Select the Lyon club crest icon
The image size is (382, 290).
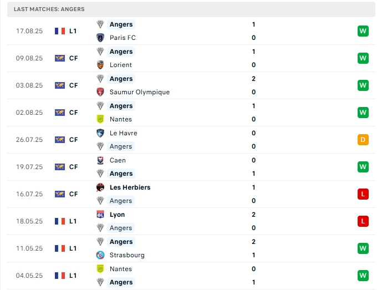click(100, 215)
